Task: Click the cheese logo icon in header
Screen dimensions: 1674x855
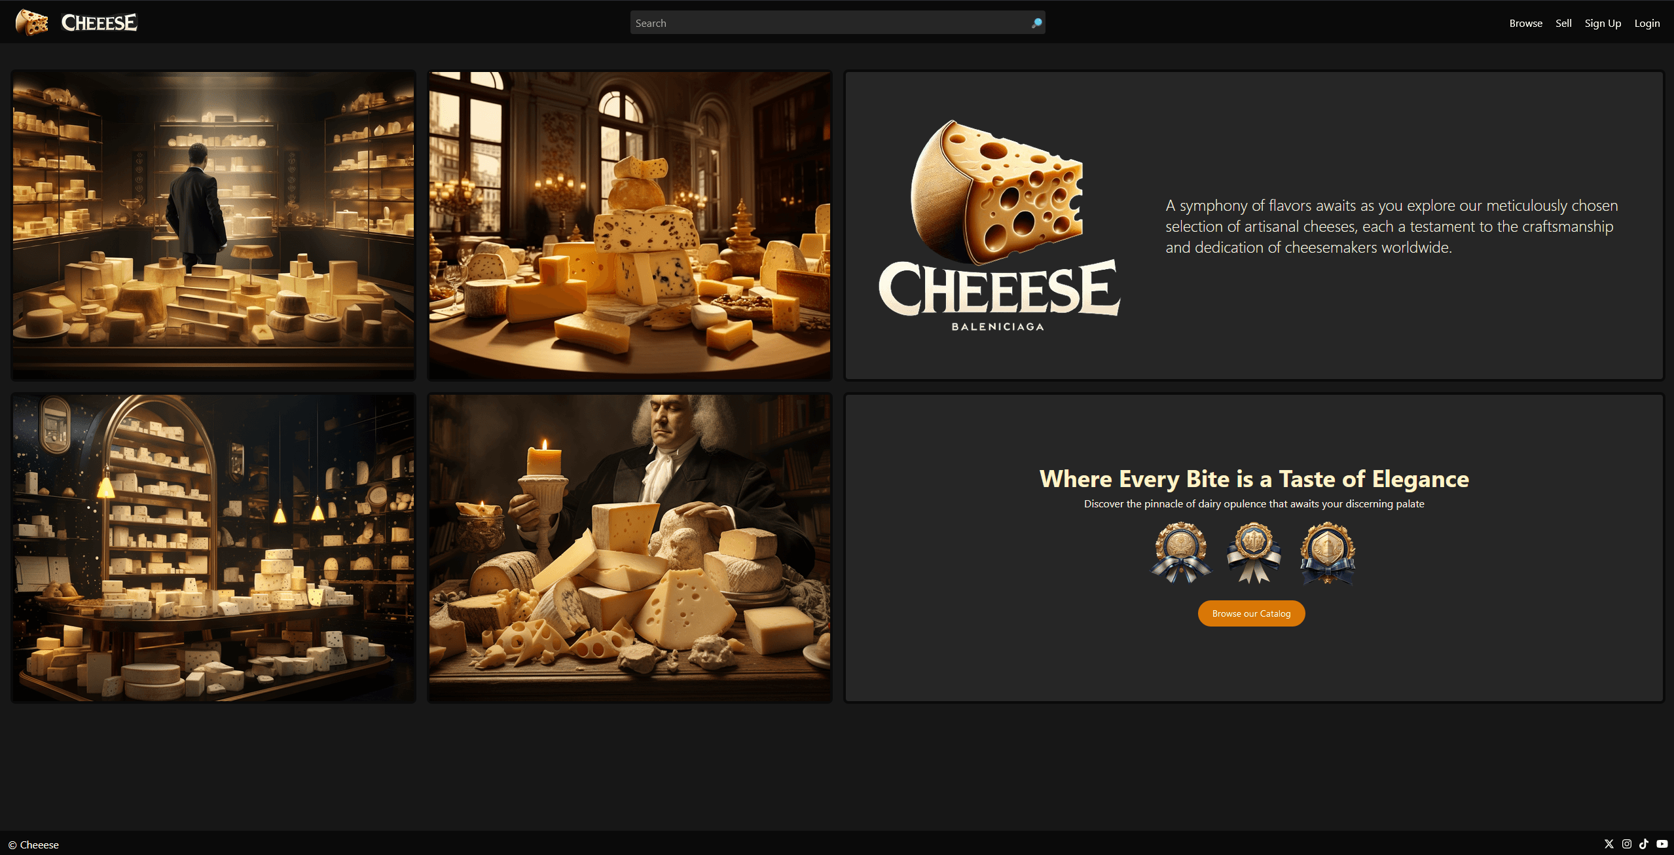Action: pyautogui.click(x=31, y=22)
